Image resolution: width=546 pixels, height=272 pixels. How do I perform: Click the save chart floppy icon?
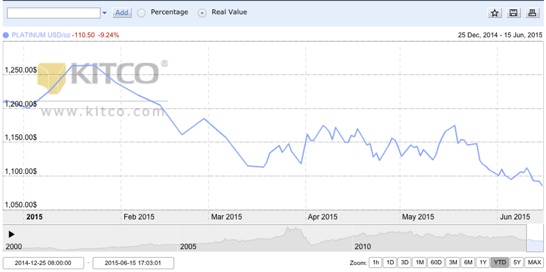pyautogui.click(x=513, y=13)
